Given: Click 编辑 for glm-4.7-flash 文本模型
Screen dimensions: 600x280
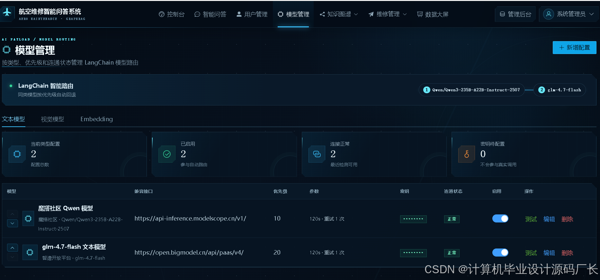Looking at the screenshot, I should coord(549,253).
